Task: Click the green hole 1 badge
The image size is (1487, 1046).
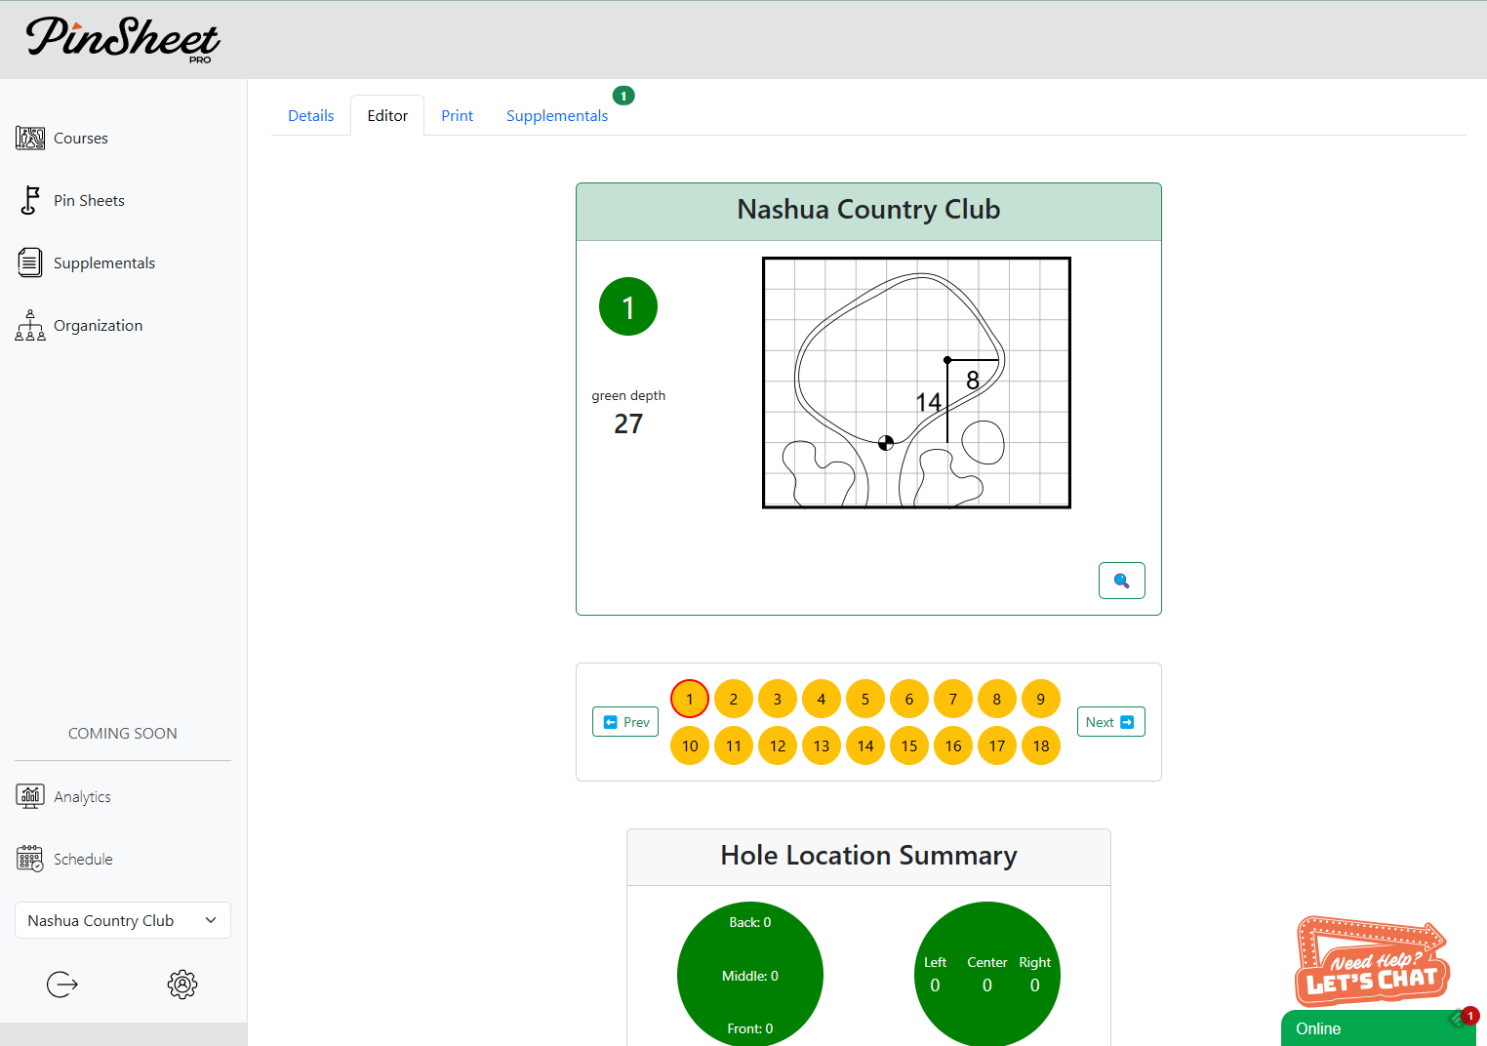Action: pos(628,306)
